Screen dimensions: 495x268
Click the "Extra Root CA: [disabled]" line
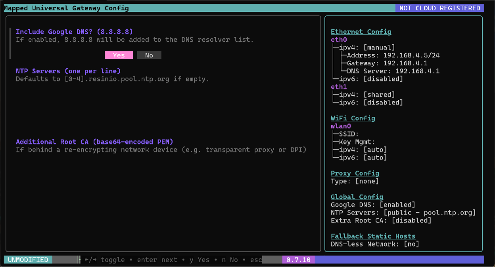381,220
